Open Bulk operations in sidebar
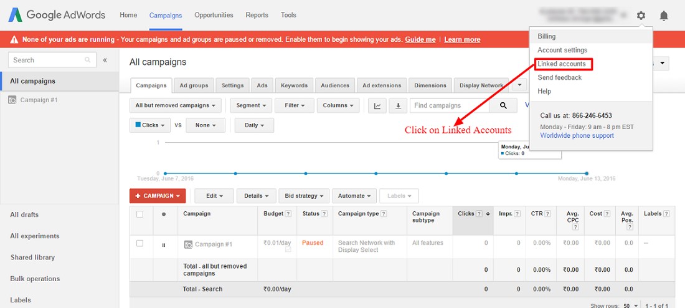This screenshot has height=308, width=685. click(x=35, y=279)
